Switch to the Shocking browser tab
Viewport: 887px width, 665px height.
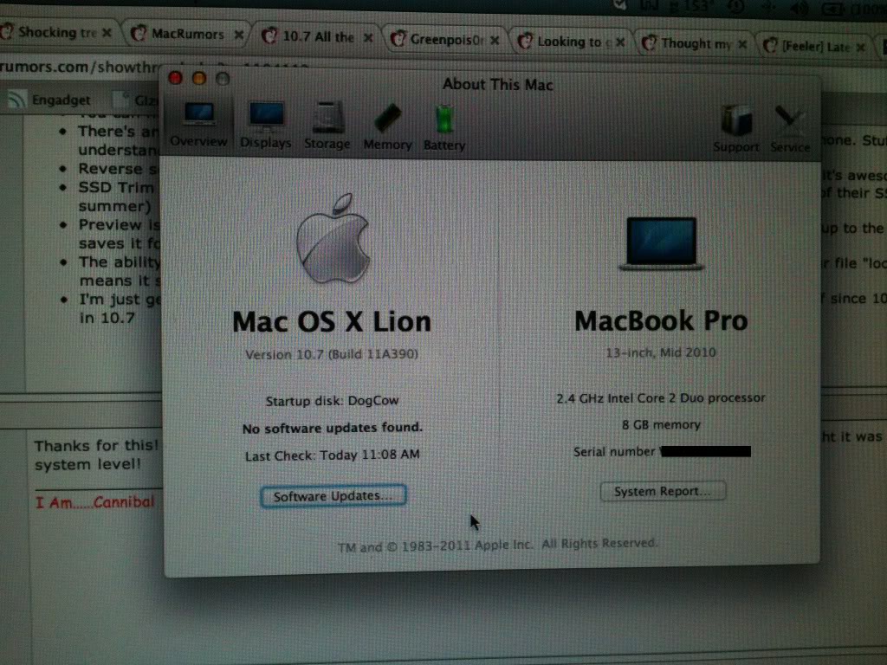(x=56, y=32)
